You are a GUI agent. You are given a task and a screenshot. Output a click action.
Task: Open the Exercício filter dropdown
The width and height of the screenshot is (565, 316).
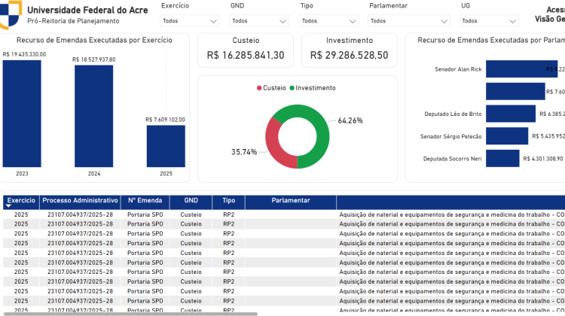point(190,22)
